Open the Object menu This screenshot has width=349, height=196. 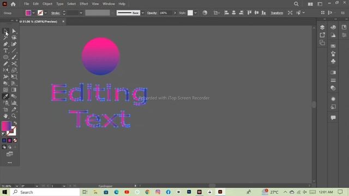coord(47,4)
